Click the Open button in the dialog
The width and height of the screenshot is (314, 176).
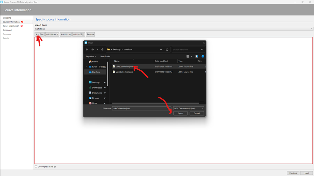(x=180, y=113)
